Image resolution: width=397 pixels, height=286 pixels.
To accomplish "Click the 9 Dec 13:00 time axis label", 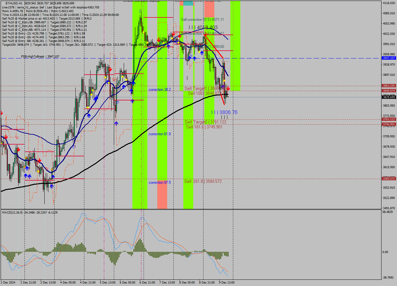I will click(x=226, y=283).
